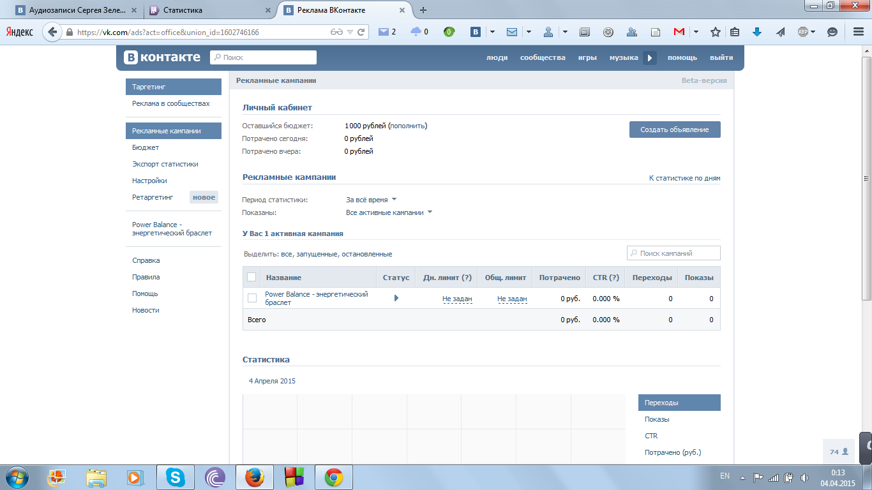This screenshot has width=872, height=490.
Task: Bookmark this page with the star icon
Action: click(x=716, y=32)
